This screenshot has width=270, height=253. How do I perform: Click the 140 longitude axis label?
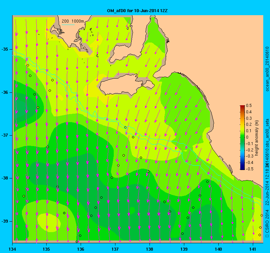click(218, 249)
